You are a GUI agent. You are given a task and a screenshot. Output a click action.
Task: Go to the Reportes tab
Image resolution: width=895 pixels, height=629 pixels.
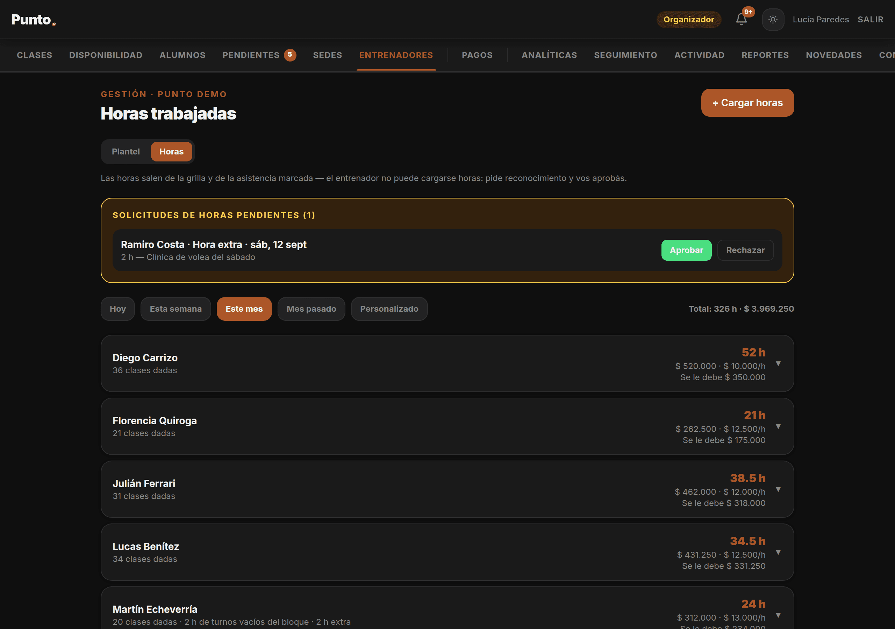[x=765, y=55]
